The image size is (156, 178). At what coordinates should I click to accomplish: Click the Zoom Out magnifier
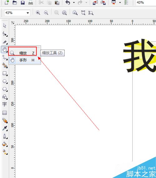pyautogui.click(x=46, y=13)
